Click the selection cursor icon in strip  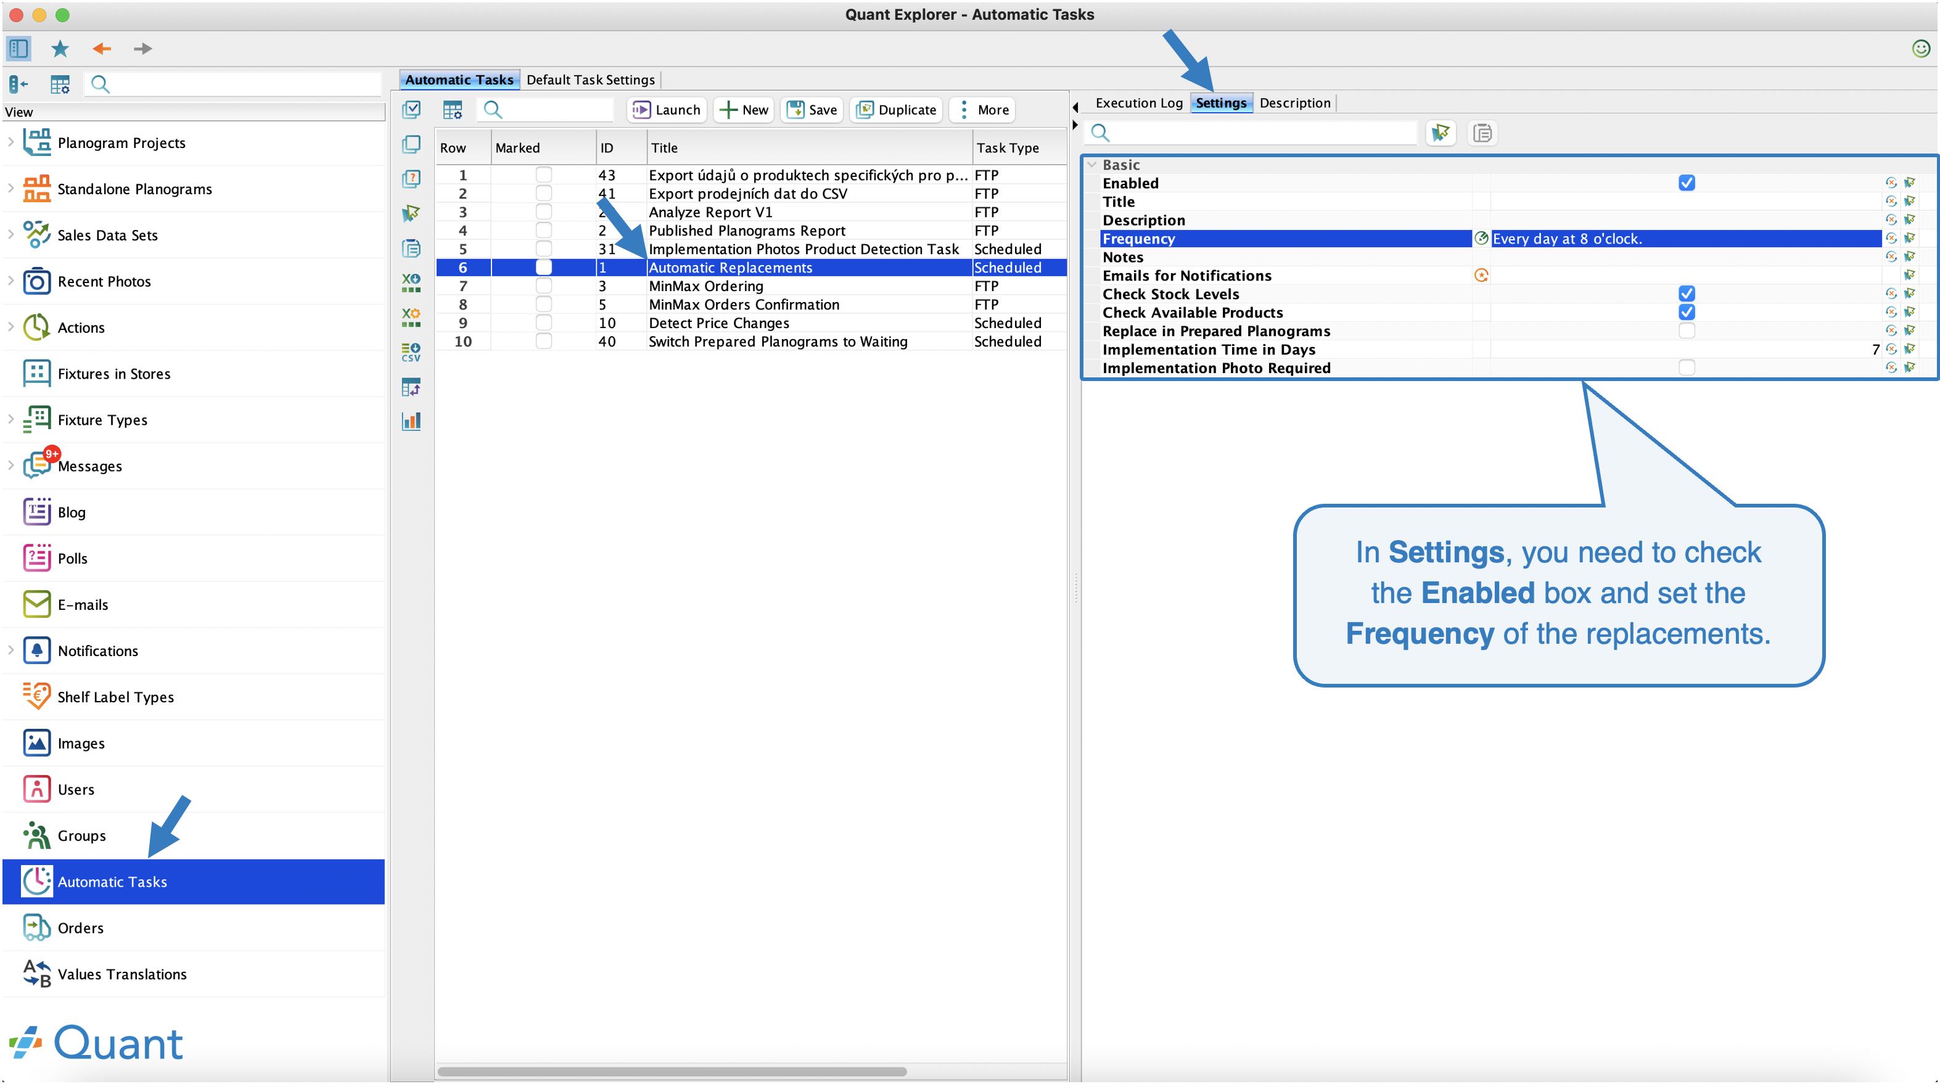coord(411,213)
